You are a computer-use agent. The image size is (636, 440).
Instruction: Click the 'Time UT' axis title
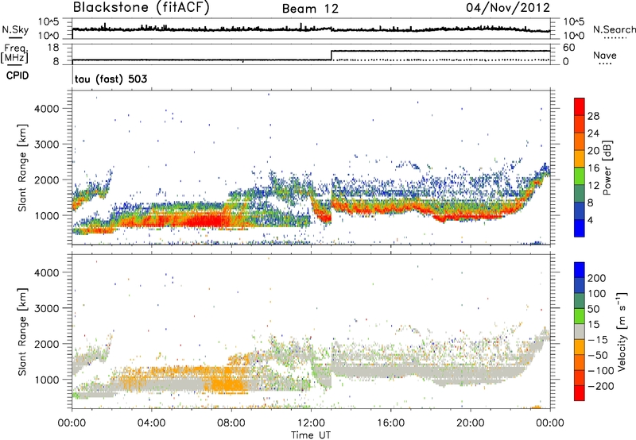(311, 435)
